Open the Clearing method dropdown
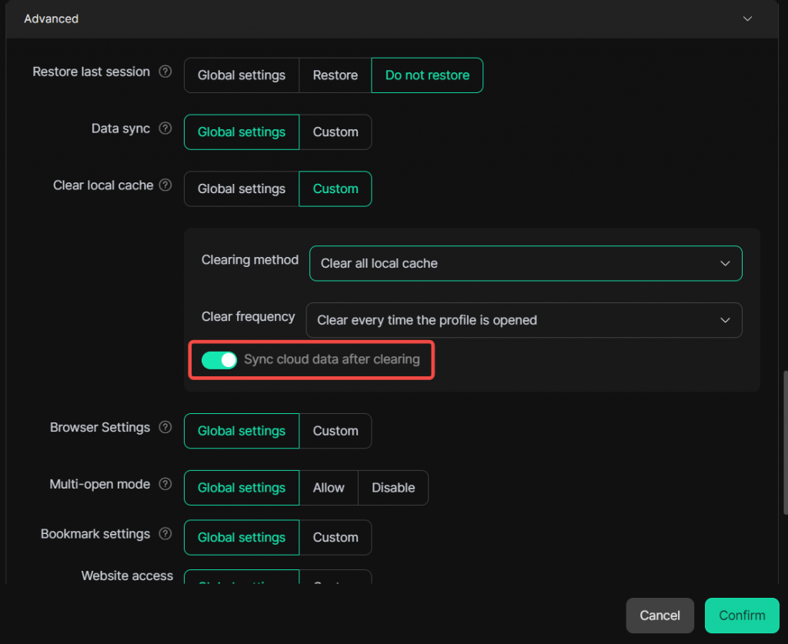The width and height of the screenshot is (788, 644). 526,263
